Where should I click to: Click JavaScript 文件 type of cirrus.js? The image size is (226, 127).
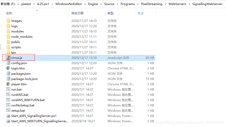click(118, 58)
